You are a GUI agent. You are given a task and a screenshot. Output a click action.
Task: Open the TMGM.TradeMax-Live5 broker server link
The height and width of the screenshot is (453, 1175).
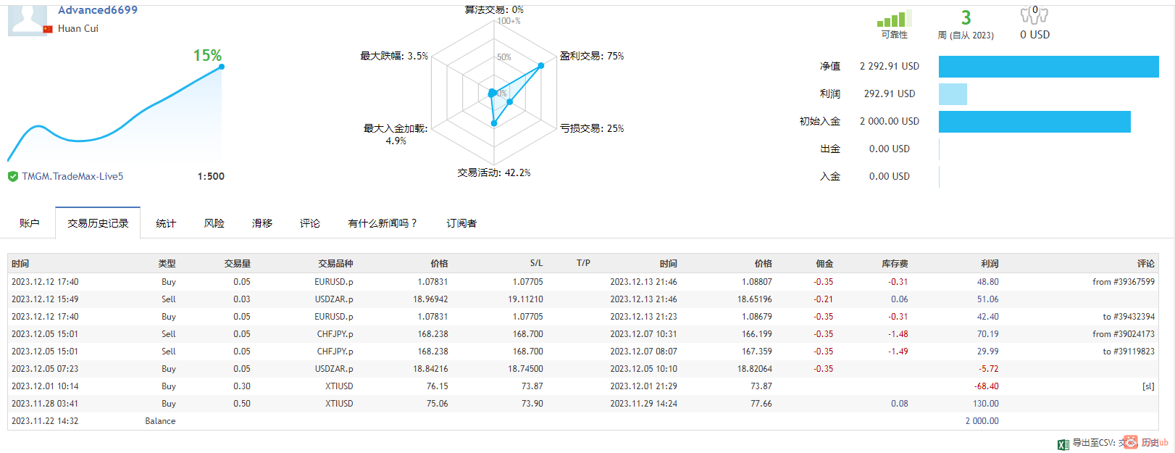tap(72, 176)
